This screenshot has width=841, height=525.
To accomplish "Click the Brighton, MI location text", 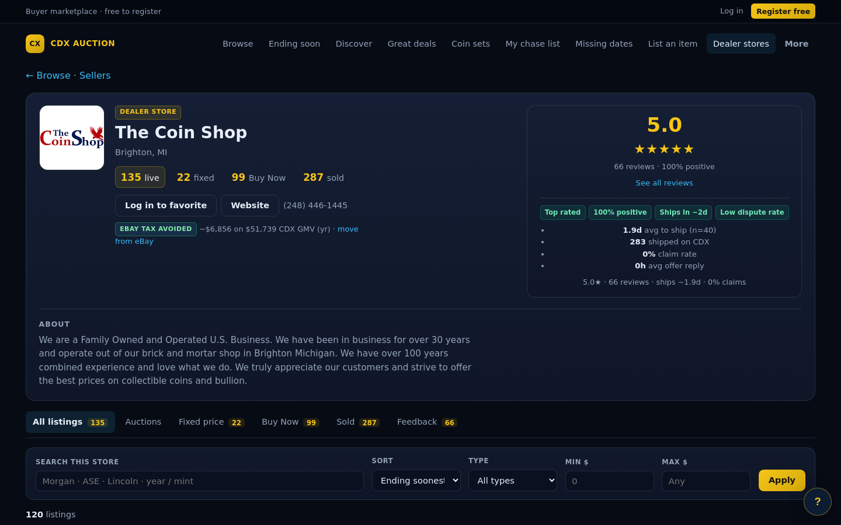I will tap(141, 152).
